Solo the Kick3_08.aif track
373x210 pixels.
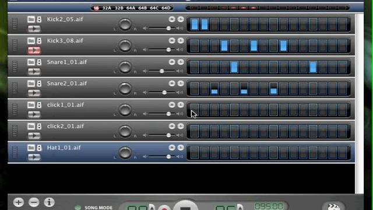tap(181, 40)
